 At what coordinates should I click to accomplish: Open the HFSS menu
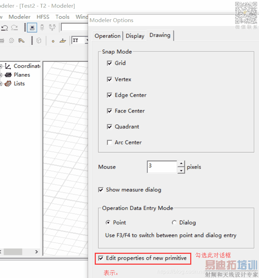click(x=43, y=17)
